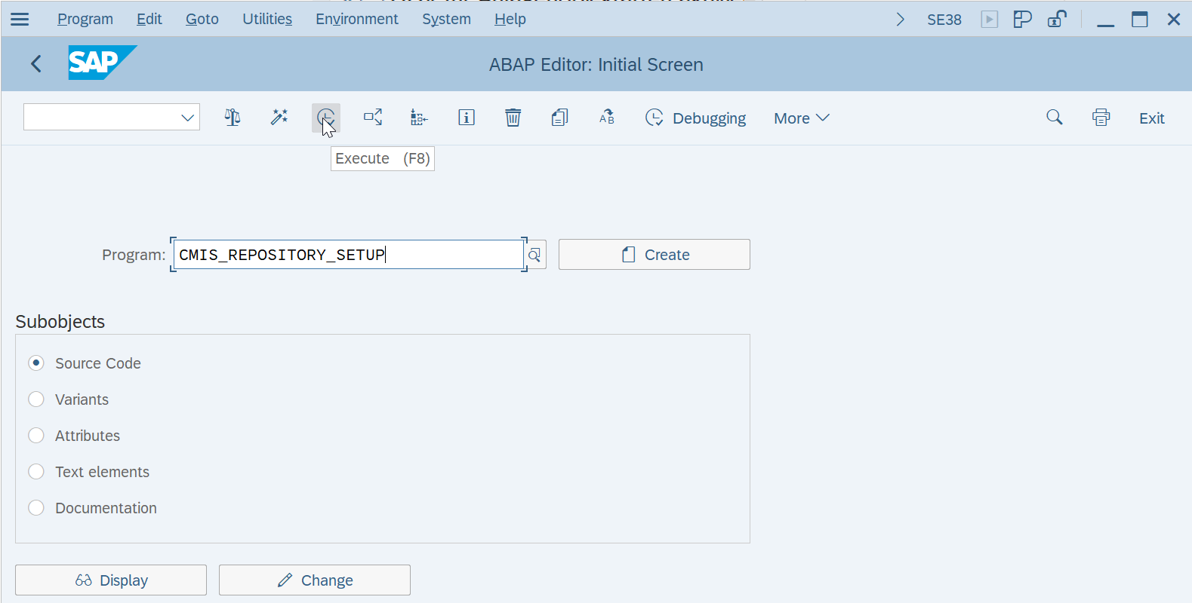1192x603 pixels.
Task: Open value help for Program field
Action: [534, 255]
